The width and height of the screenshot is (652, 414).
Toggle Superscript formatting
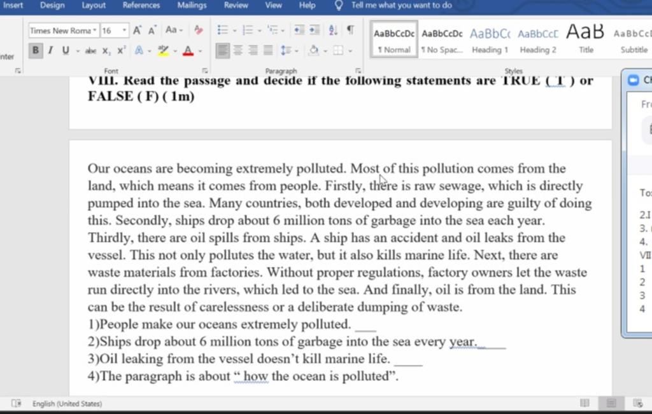click(x=121, y=51)
